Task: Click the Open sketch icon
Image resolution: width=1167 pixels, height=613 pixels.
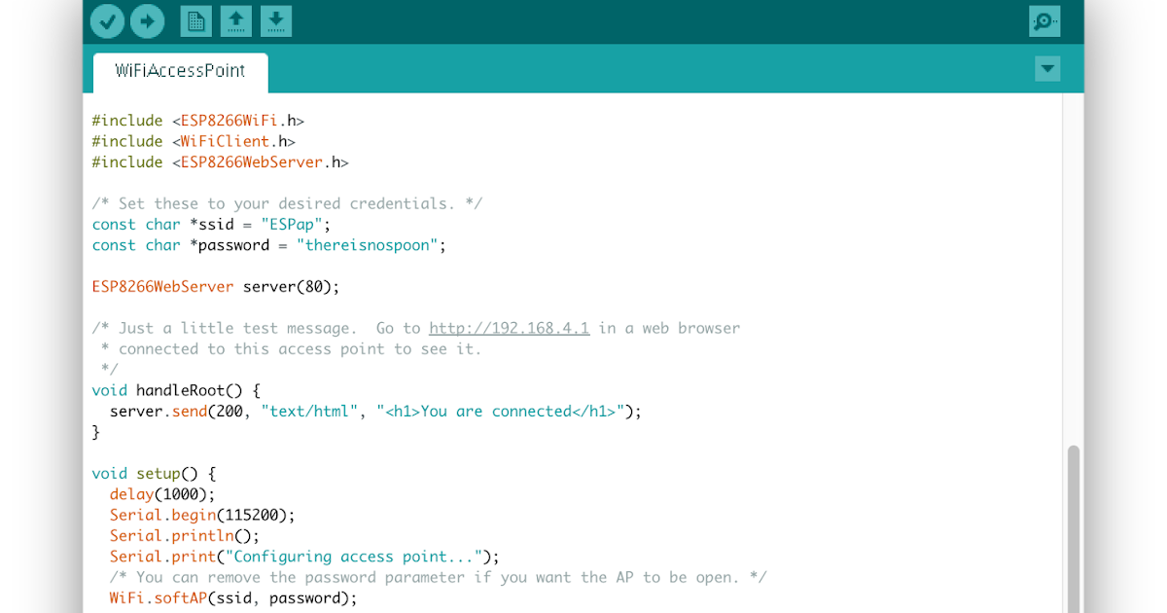Action: [236, 20]
